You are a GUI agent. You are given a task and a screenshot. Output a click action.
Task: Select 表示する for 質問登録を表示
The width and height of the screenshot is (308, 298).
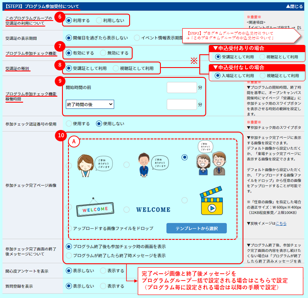point(103,286)
